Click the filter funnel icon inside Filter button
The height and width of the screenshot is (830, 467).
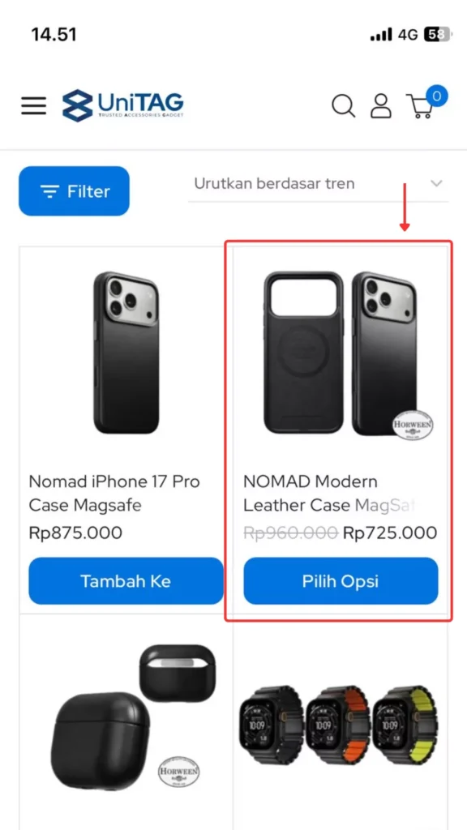(50, 191)
